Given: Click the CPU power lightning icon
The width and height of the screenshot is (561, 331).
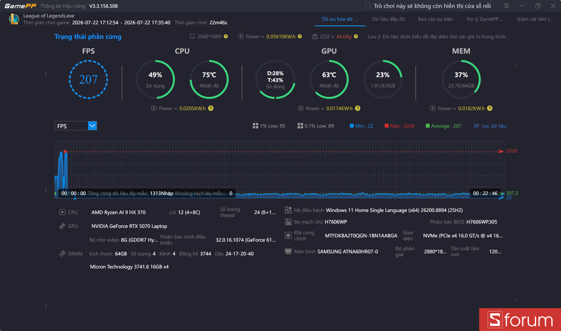Looking at the screenshot, I should pyautogui.click(x=154, y=108).
